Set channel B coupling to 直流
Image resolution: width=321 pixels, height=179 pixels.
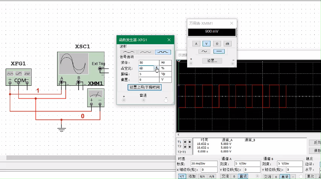coord(285,176)
